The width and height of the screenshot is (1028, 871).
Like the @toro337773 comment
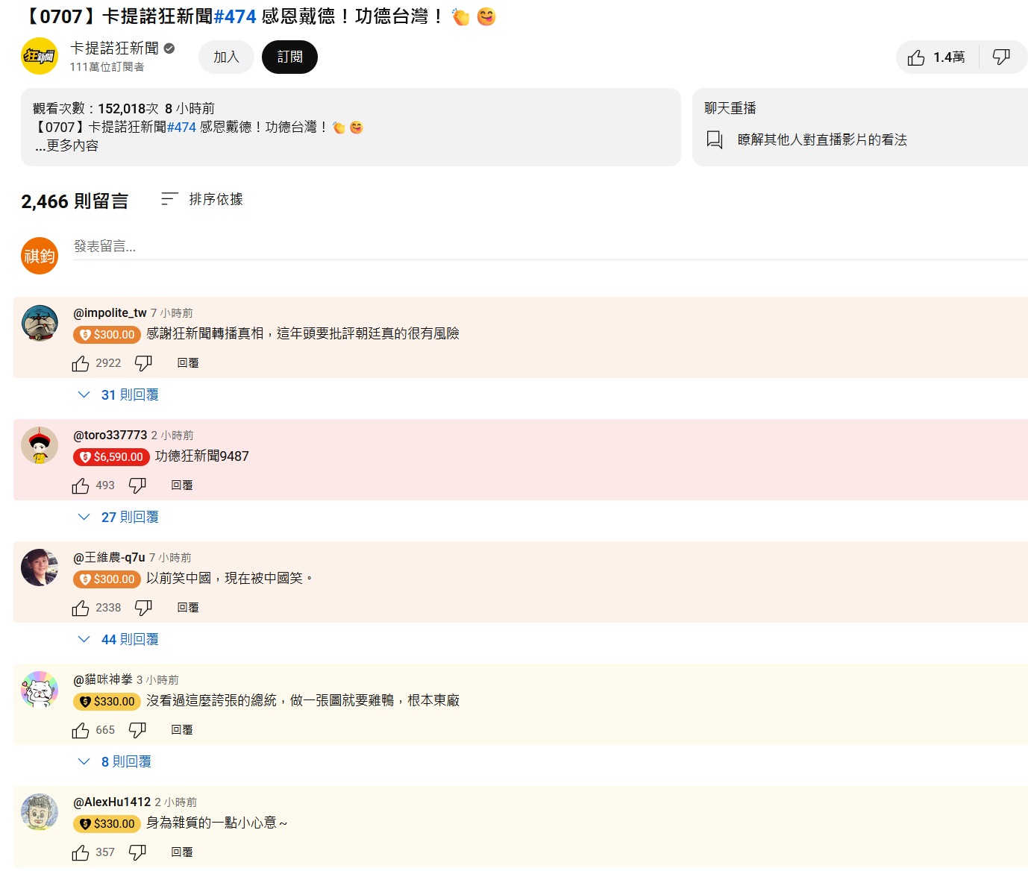tap(81, 485)
